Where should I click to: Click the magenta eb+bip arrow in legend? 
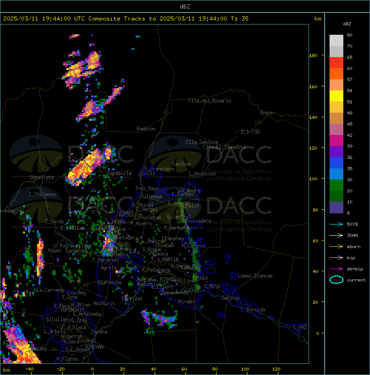336,269
